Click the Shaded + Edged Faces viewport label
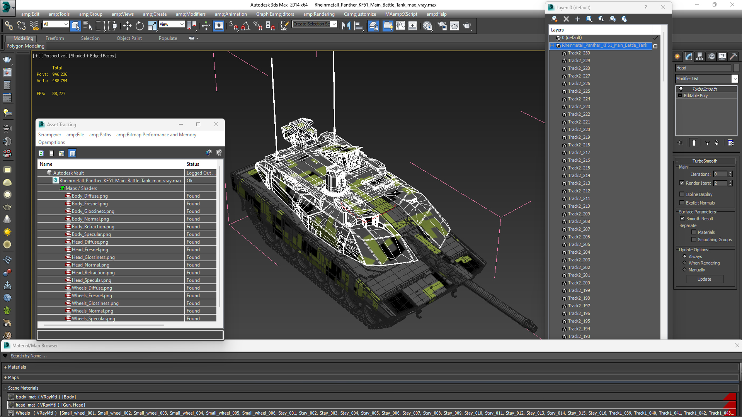The image size is (742, 417). coord(92,56)
